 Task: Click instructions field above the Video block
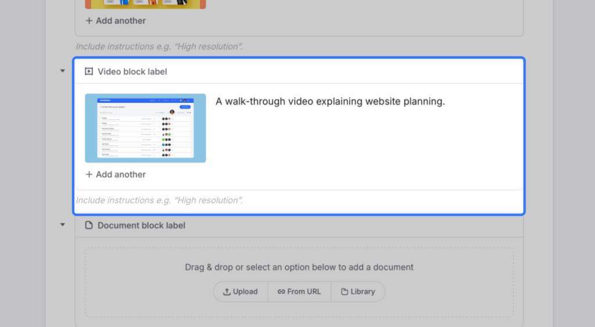(159, 46)
